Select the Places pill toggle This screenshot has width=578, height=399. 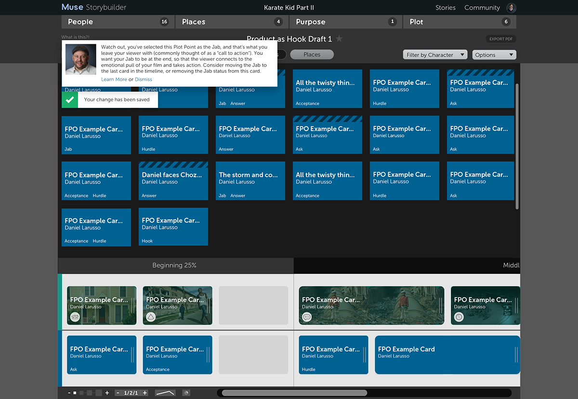pyautogui.click(x=312, y=54)
